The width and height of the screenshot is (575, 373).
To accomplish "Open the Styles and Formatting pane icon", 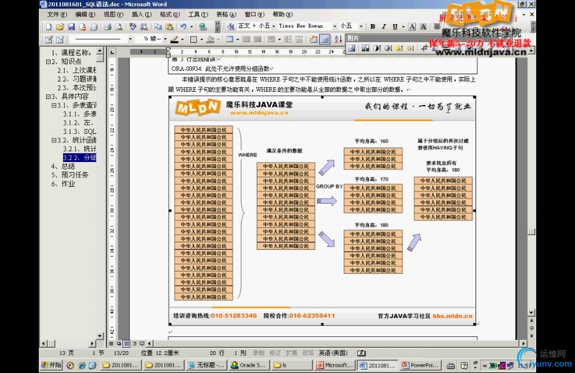I will [x=231, y=26].
